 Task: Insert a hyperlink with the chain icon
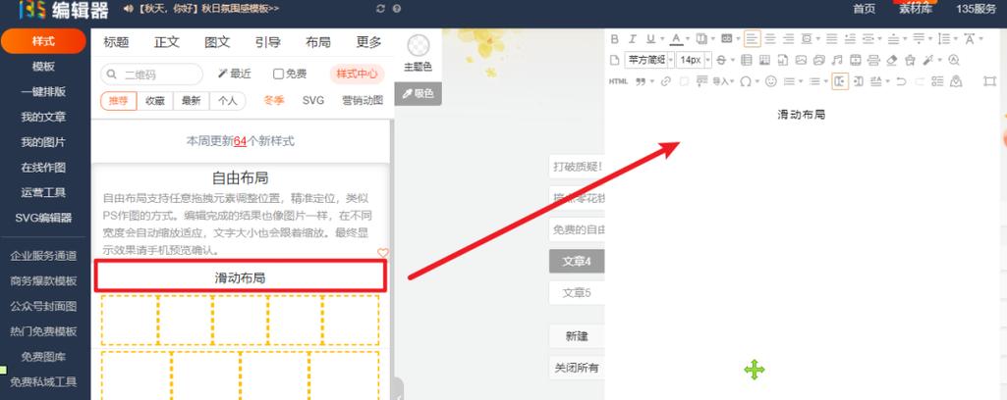click(665, 81)
